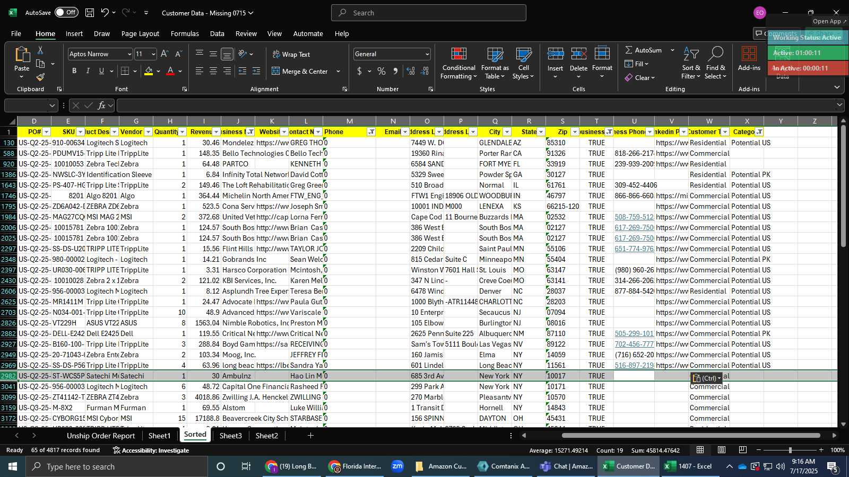Click the Increase Indent icon
Screen dimensions: 849x477
pos(256,71)
